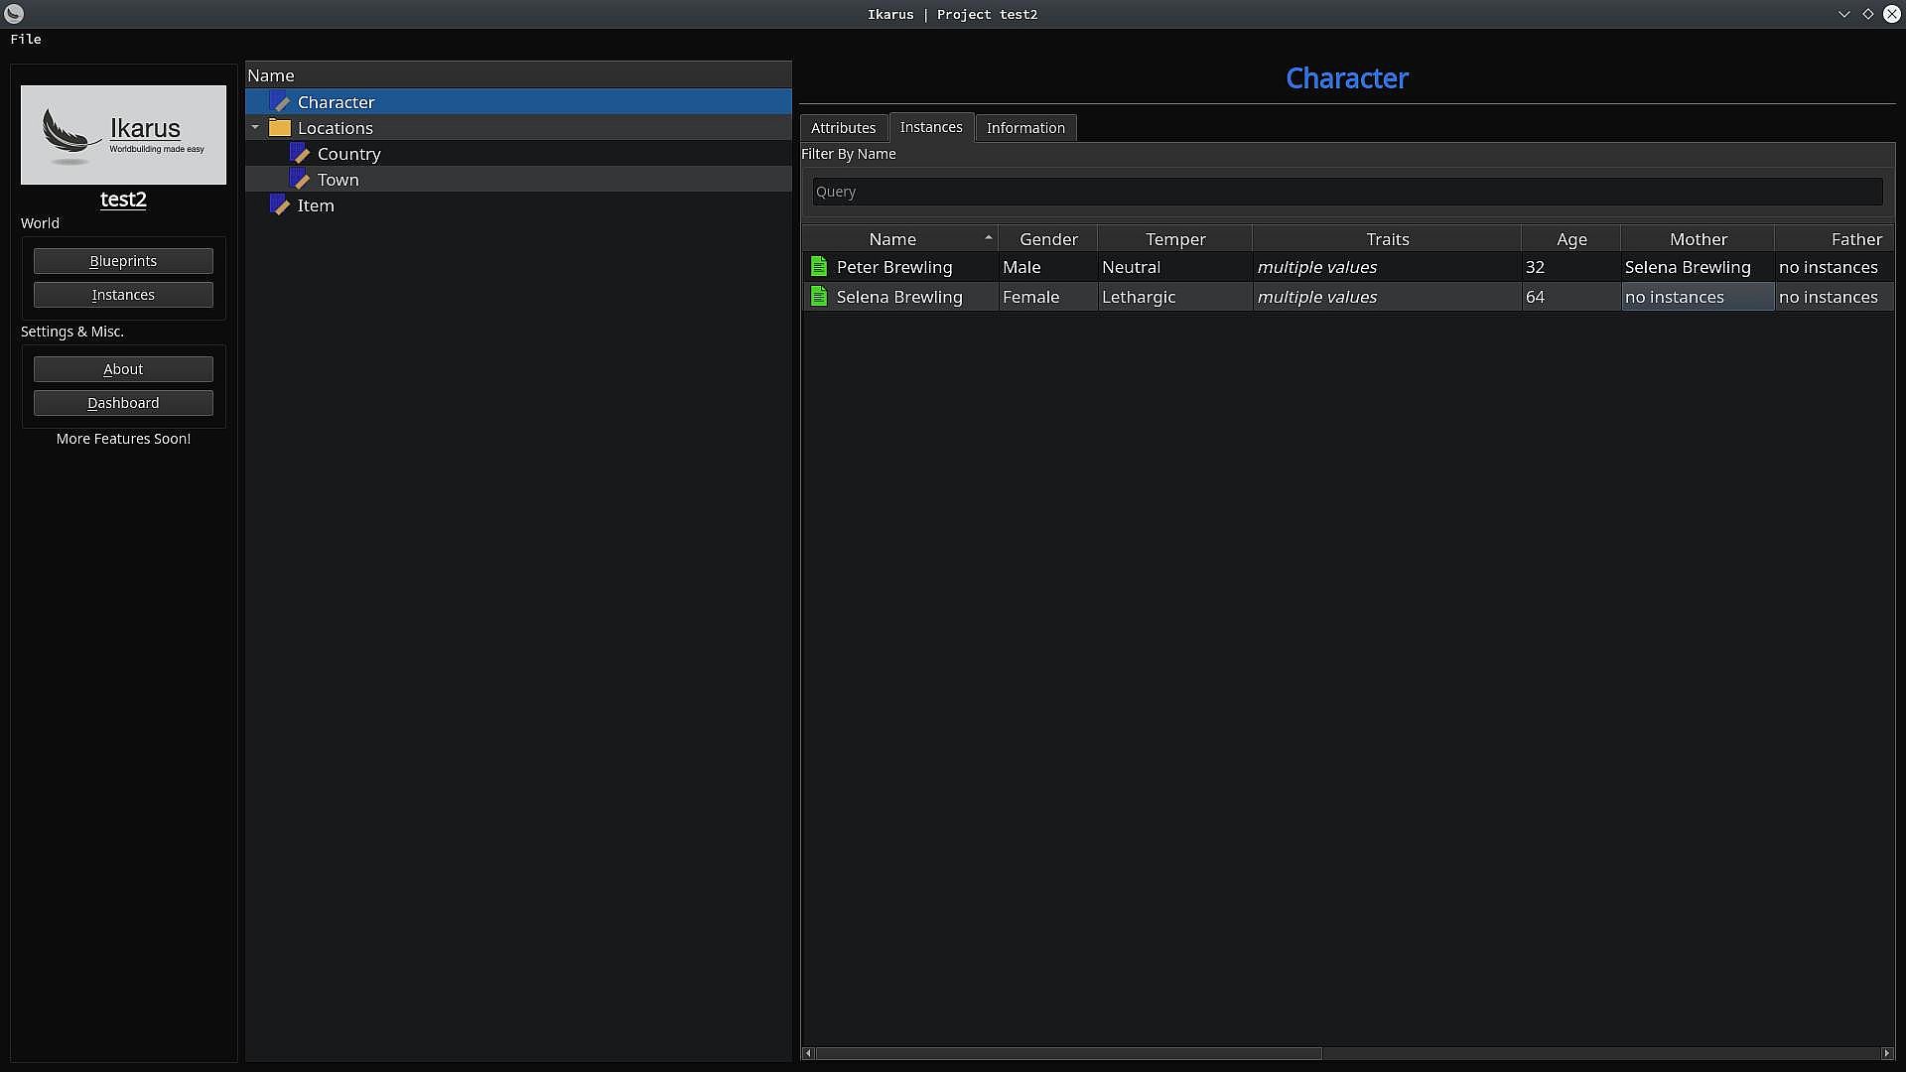Open the File menu
The height and width of the screenshot is (1072, 1906).
[26, 39]
